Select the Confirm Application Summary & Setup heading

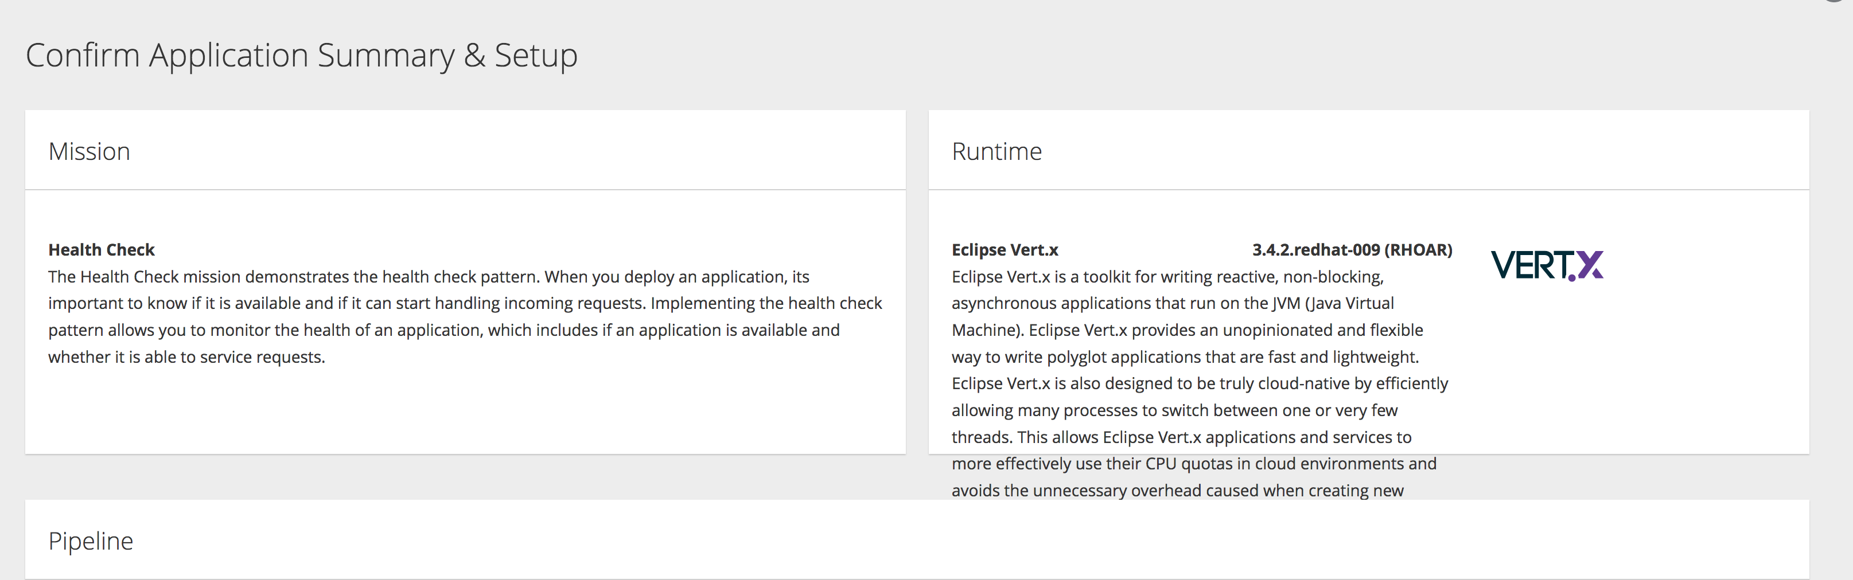coord(301,54)
